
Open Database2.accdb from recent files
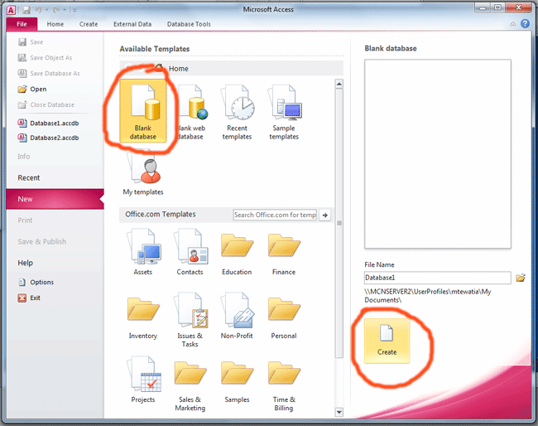(48, 138)
